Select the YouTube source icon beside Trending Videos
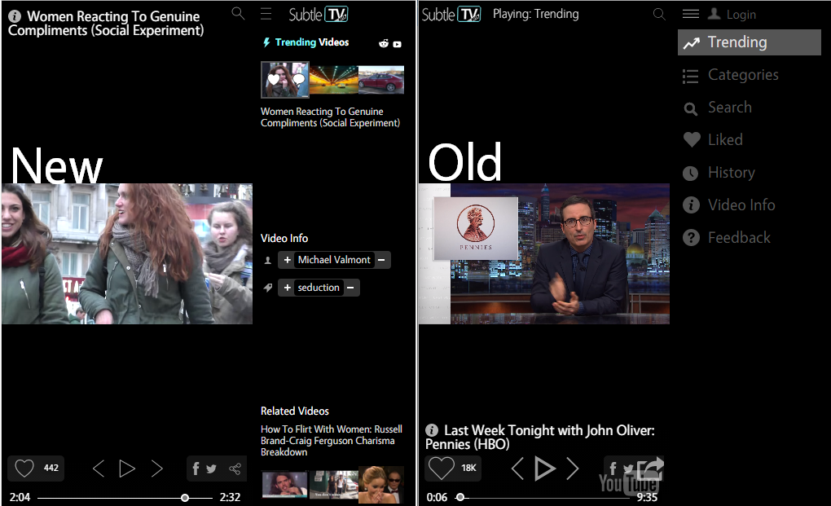 coord(397,45)
